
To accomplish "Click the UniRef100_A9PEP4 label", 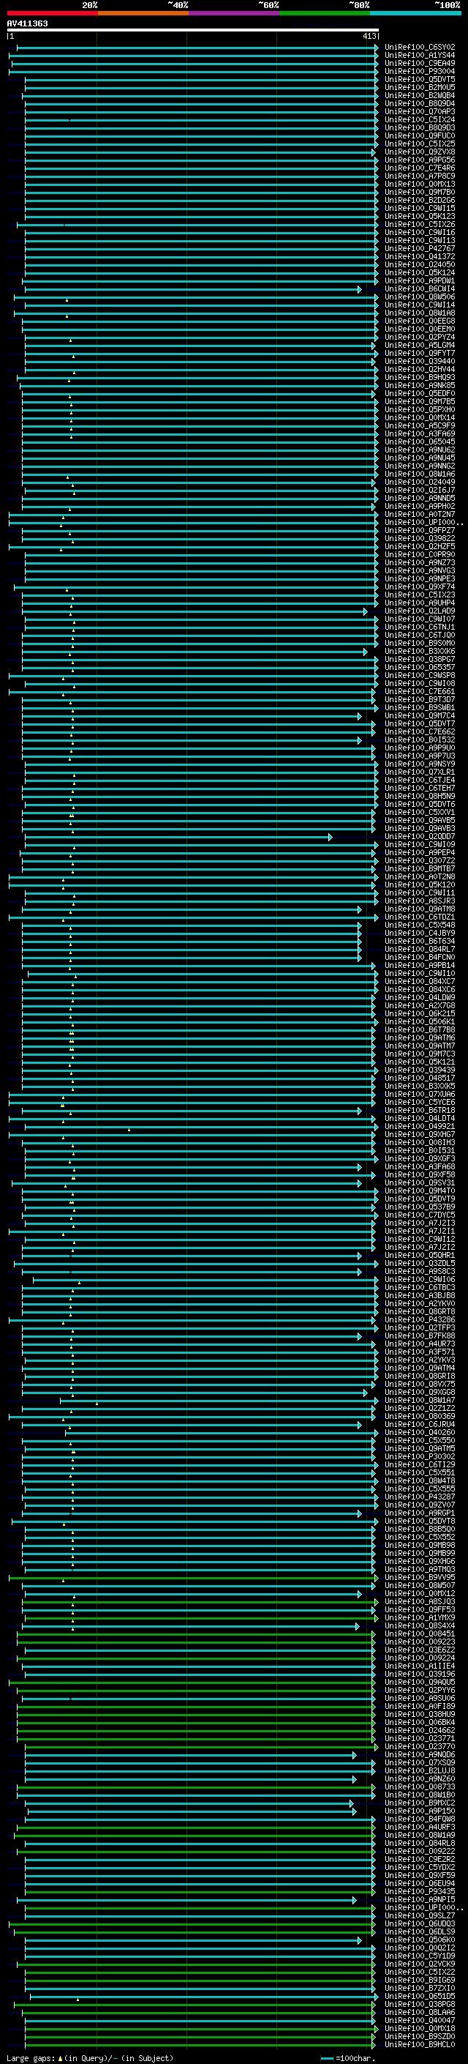I will (420, 852).
